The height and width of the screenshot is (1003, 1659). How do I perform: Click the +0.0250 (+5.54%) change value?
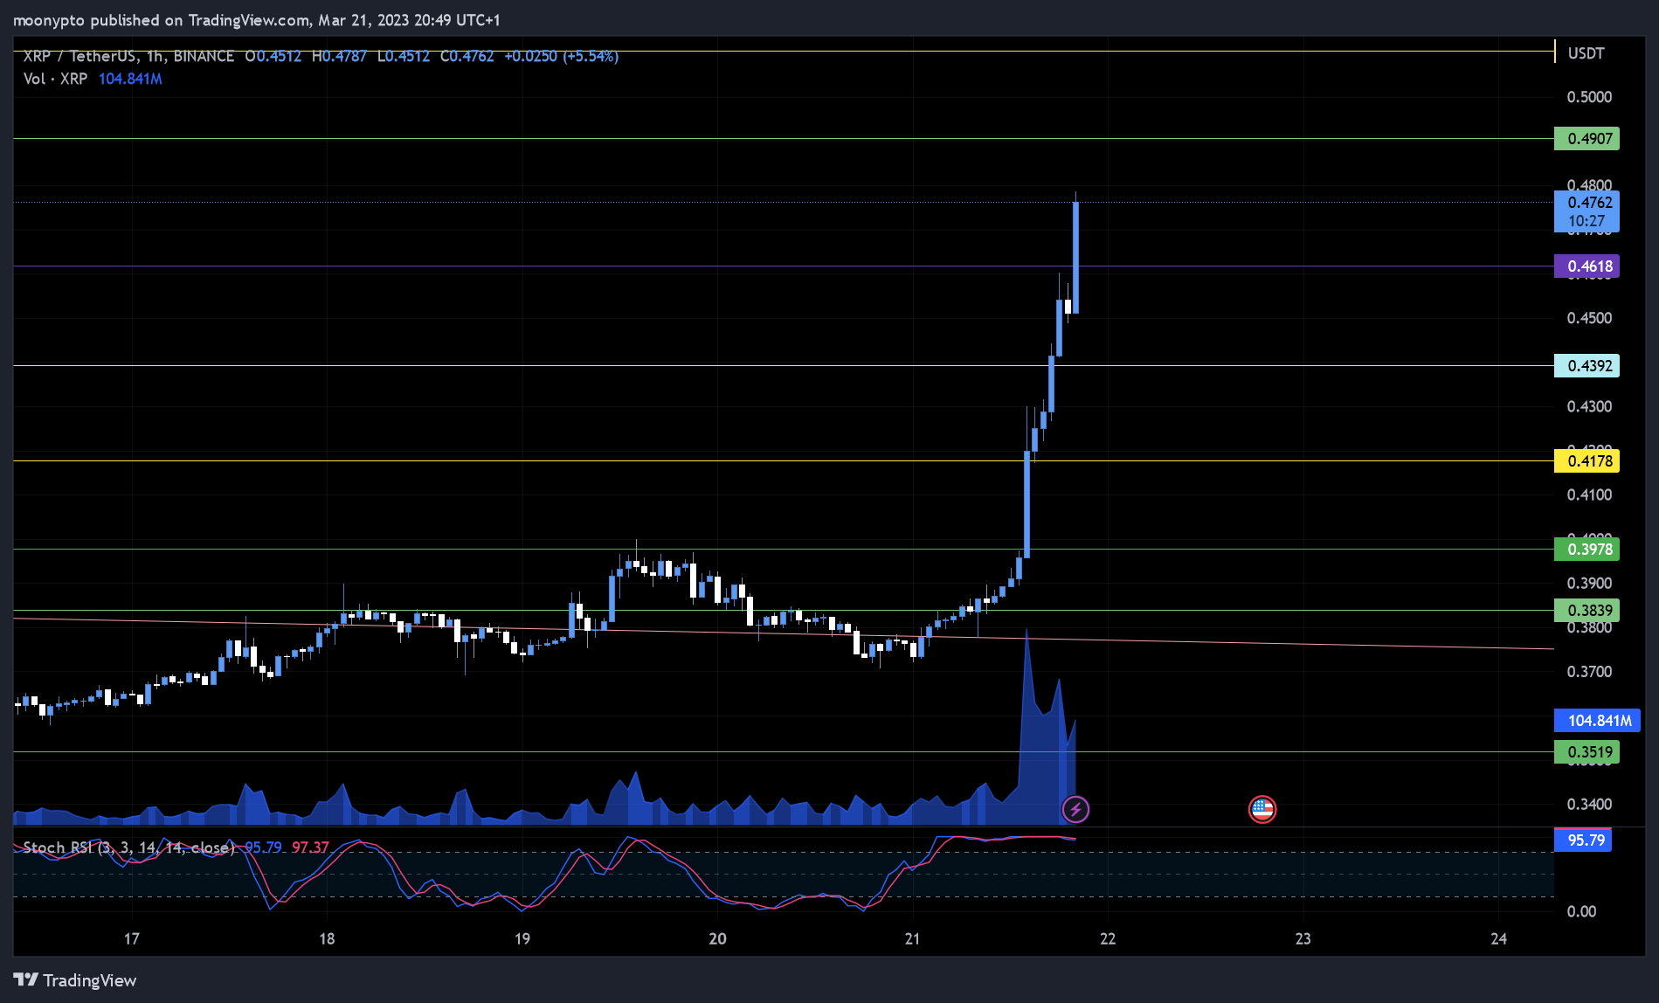(x=562, y=56)
